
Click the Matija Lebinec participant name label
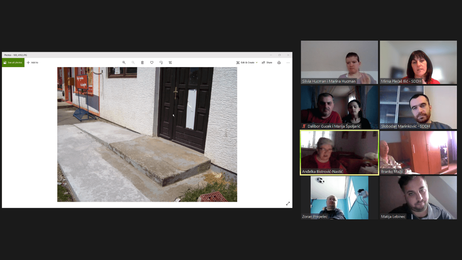coord(393,217)
